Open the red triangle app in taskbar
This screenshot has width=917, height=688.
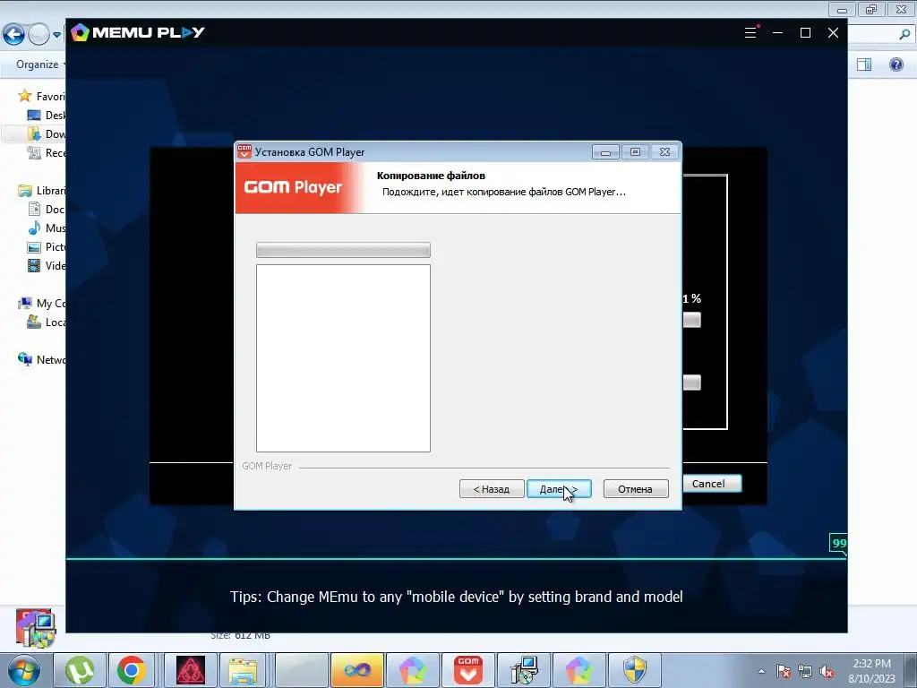(191, 670)
